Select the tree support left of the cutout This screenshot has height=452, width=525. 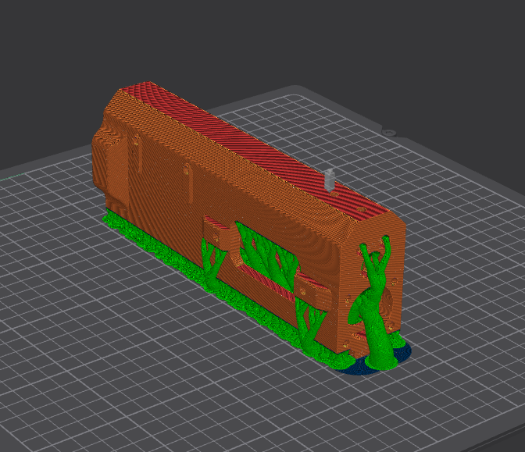coord(211,262)
